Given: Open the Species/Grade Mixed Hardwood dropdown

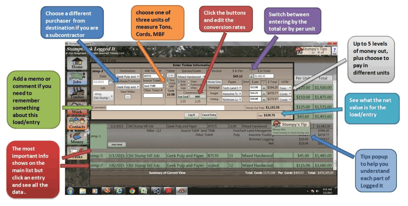Looking at the screenshot, I should [x=192, y=77].
